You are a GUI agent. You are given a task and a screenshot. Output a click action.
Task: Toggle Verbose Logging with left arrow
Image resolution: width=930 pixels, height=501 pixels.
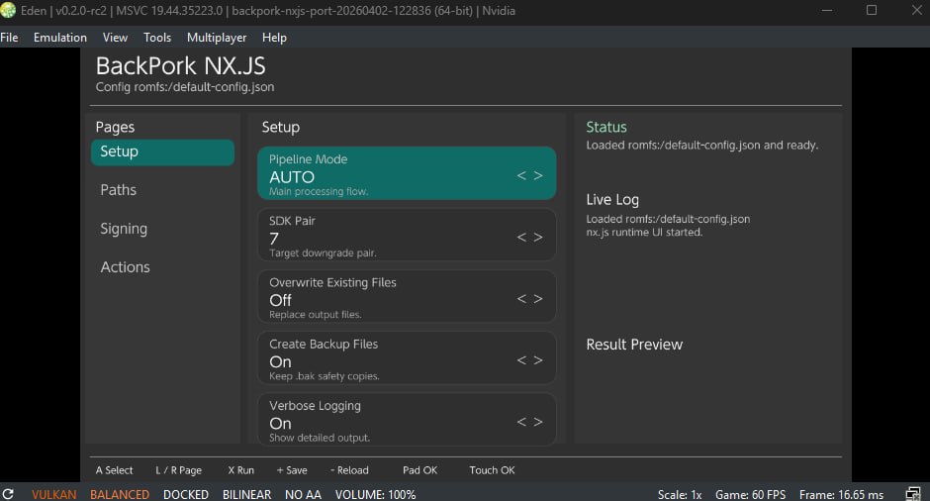(521, 422)
